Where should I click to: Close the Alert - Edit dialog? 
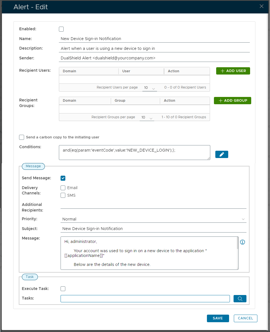[x=261, y=6]
